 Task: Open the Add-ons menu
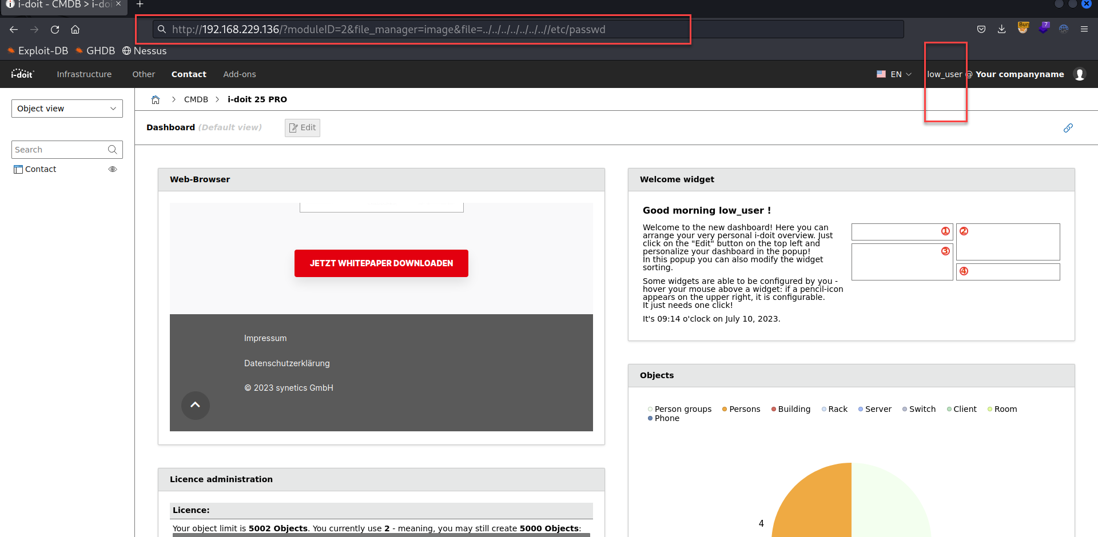point(240,74)
